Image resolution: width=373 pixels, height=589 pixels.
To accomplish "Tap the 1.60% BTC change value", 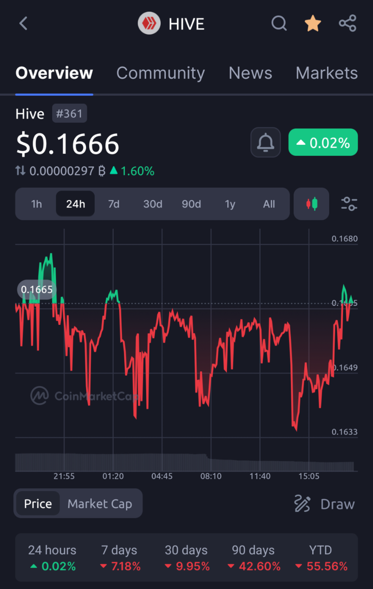I will [x=132, y=171].
